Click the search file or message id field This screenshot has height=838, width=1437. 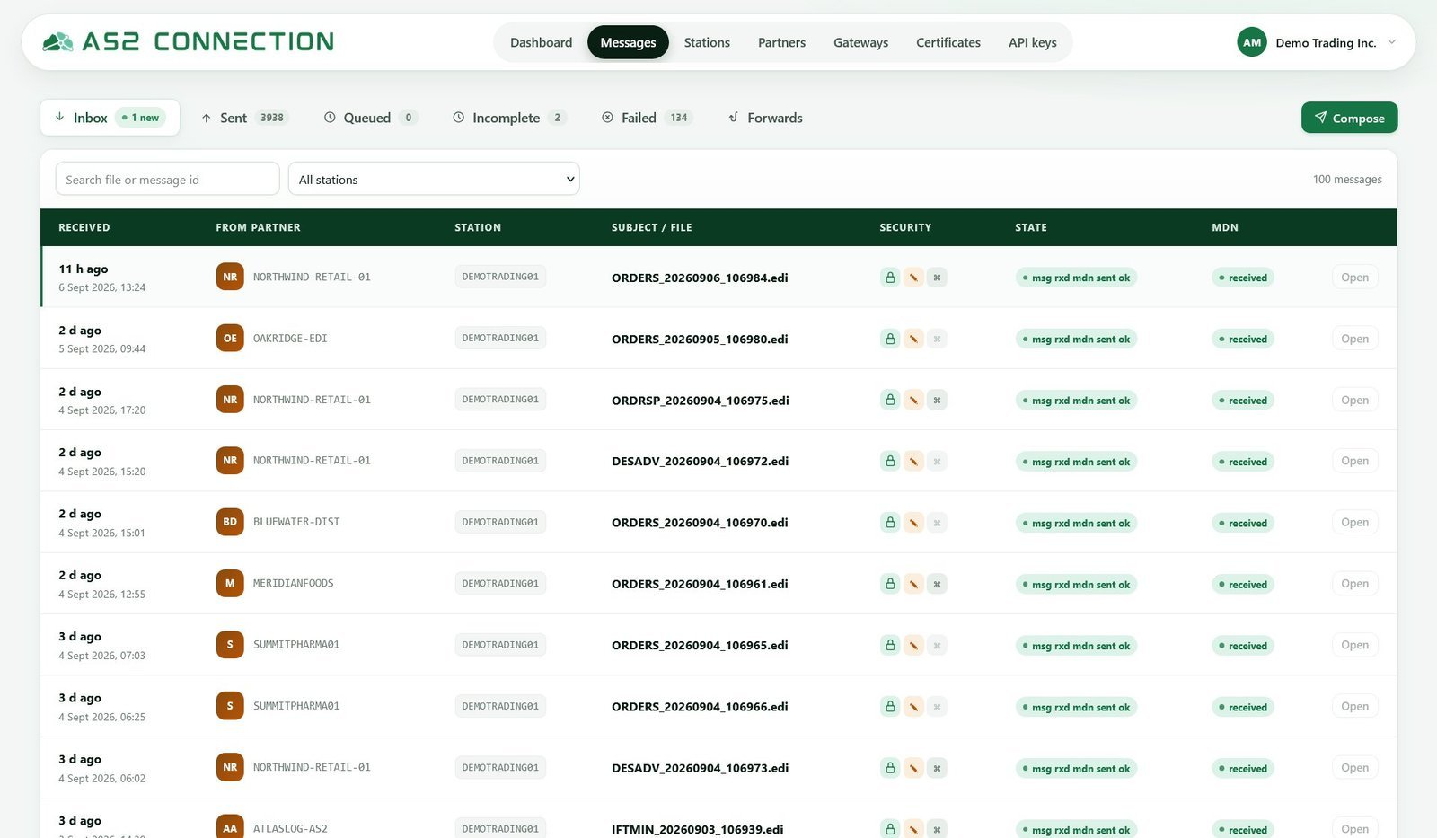167,179
